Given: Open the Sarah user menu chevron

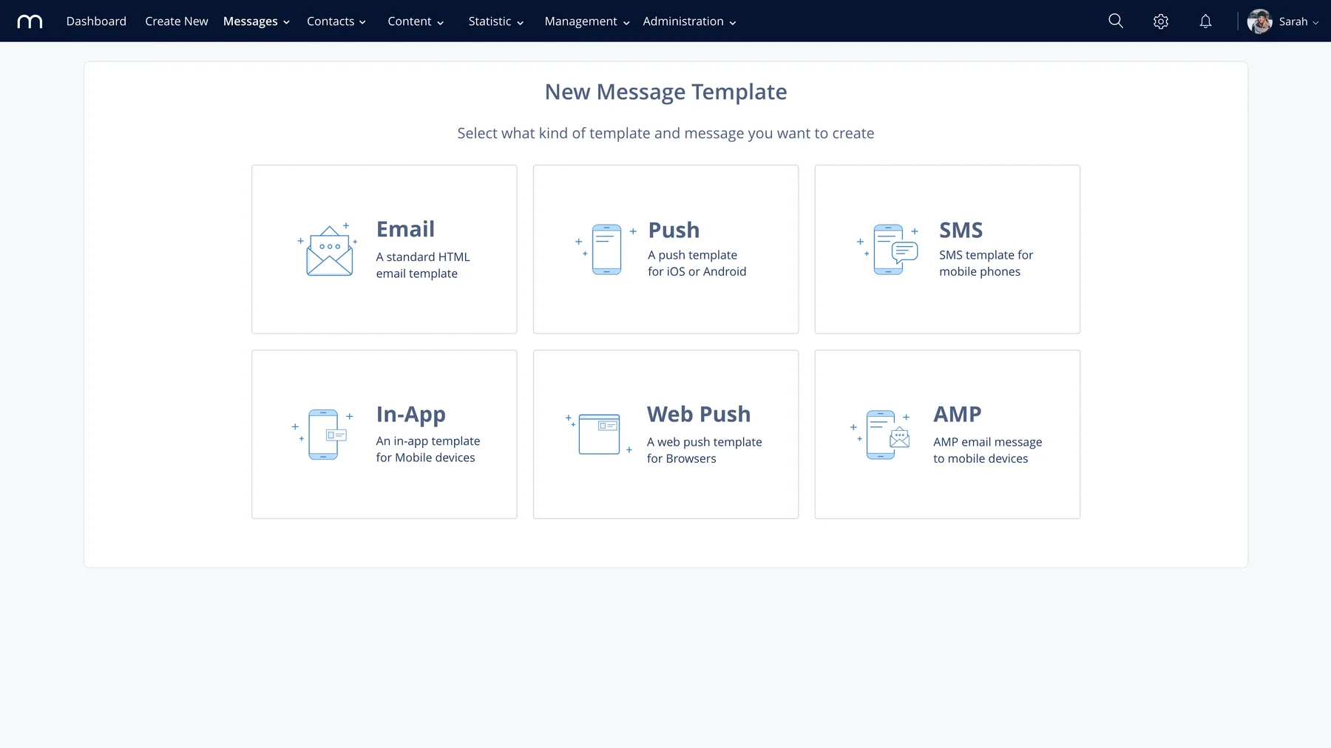Looking at the screenshot, I should pos(1315,22).
